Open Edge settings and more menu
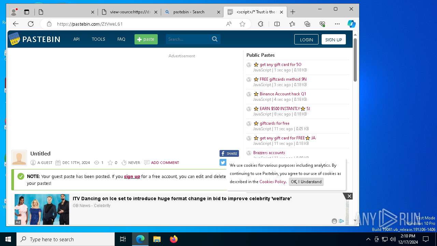This screenshot has width=437, height=246. (337, 24)
